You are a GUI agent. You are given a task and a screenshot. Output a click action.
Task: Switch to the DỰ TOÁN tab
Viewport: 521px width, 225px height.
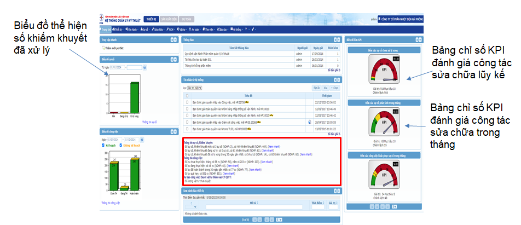187,19
